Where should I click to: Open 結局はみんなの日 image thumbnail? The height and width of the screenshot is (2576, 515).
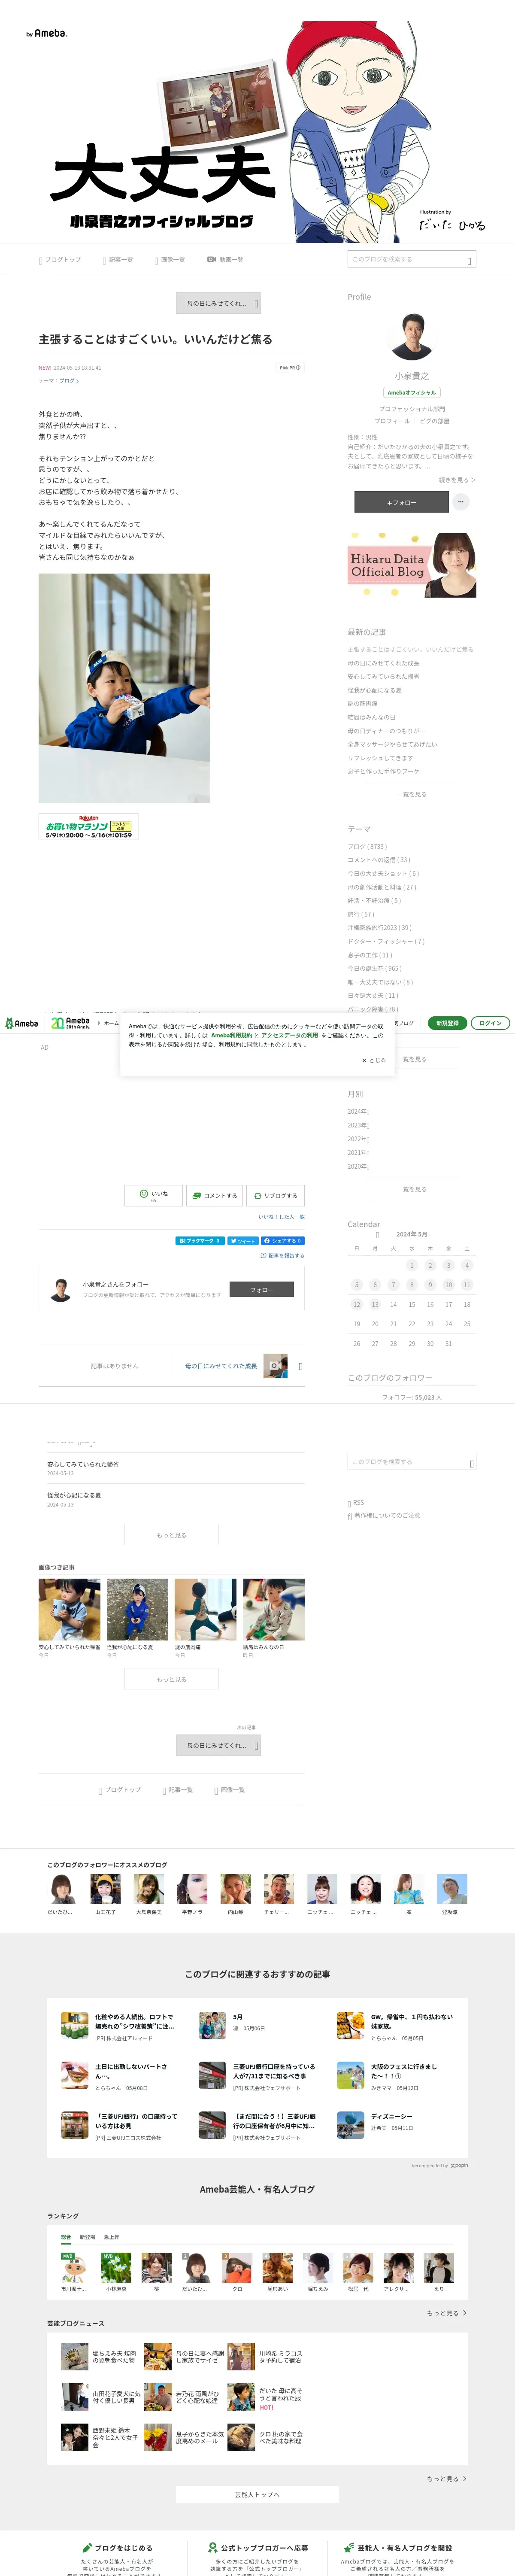pos(274,1609)
